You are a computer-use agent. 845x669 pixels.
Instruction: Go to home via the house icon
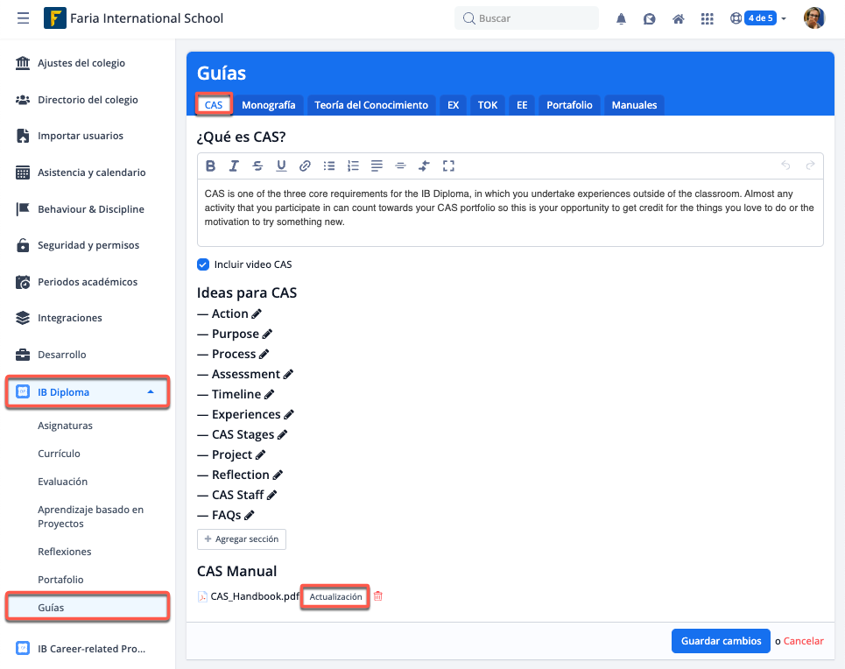coord(678,18)
